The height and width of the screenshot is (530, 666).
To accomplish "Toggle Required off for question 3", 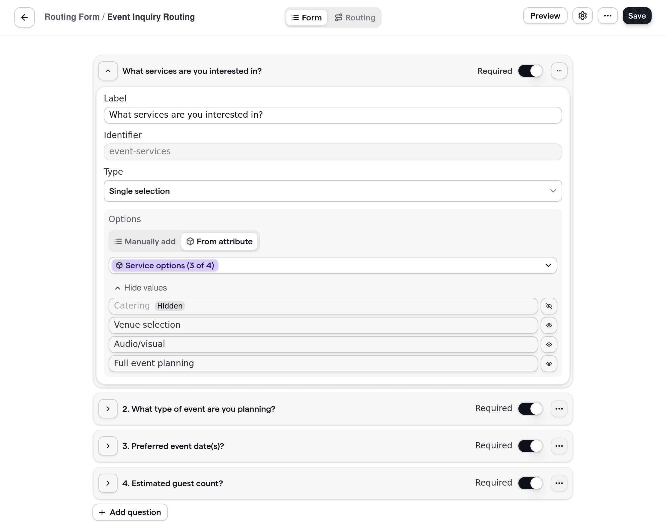I will coord(530,446).
